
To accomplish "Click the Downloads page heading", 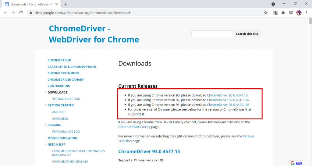I will click(135, 63).
